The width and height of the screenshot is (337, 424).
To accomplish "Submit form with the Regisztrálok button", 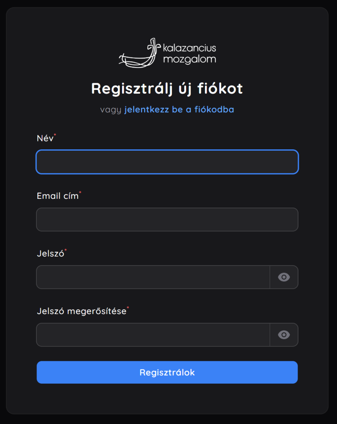I will click(x=167, y=372).
